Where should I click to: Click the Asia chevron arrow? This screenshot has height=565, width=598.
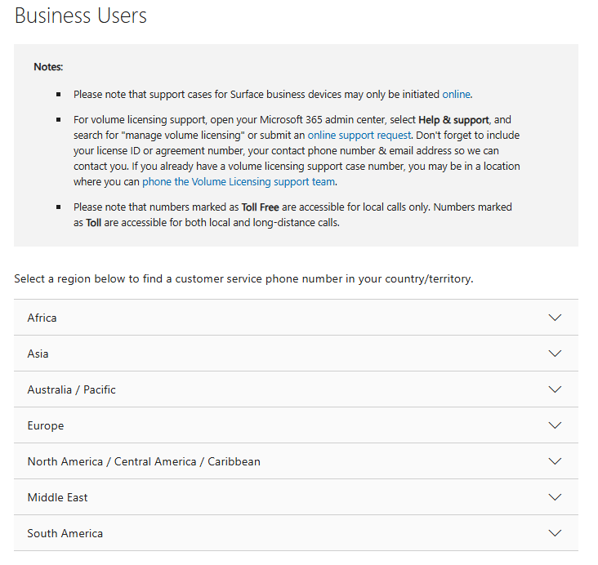click(556, 354)
